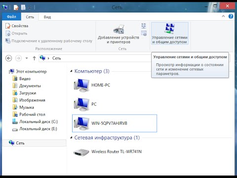Open the Файл ribbon tab
Image resolution: width=237 pixels, height=178 pixels.
(11, 17)
